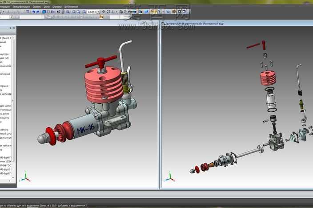The height and width of the screenshot is (208, 313).
Task: Click the first magnifier zoom icon
Action: click(x=68, y=12)
